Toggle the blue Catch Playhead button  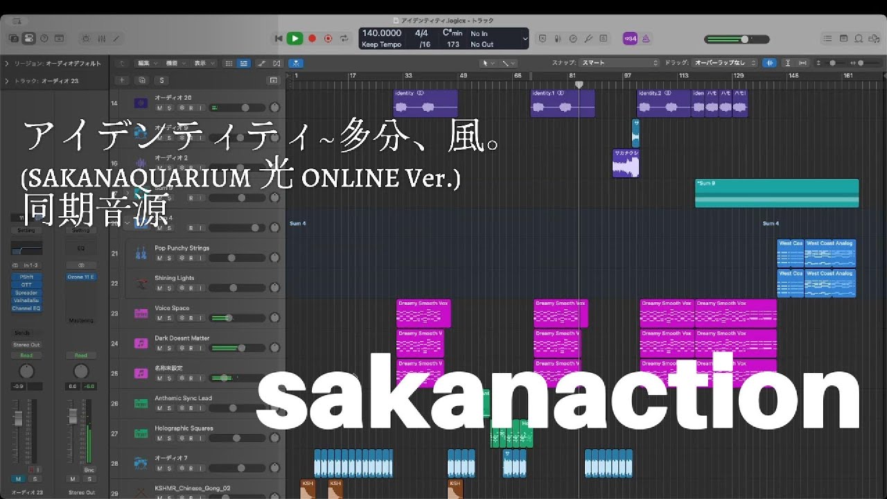[x=295, y=63]
